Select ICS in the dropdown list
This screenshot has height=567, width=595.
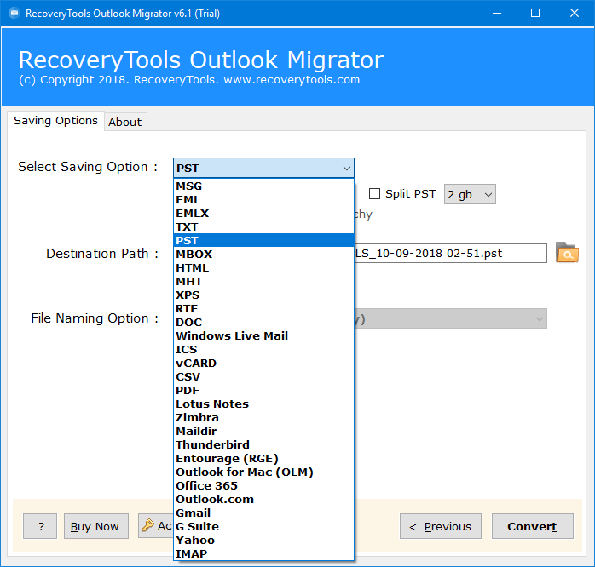[263, 350]
